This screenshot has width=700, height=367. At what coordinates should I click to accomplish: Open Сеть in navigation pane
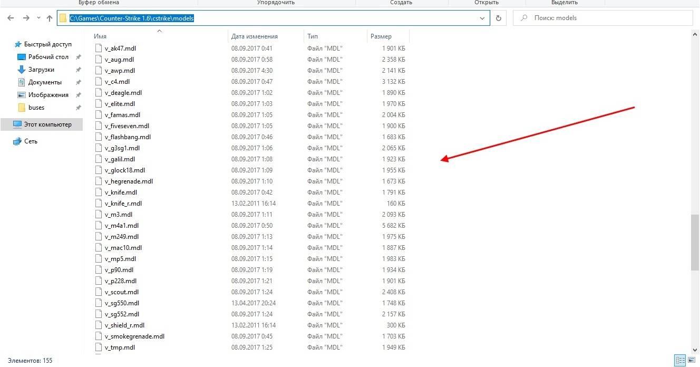coord(31,141)
